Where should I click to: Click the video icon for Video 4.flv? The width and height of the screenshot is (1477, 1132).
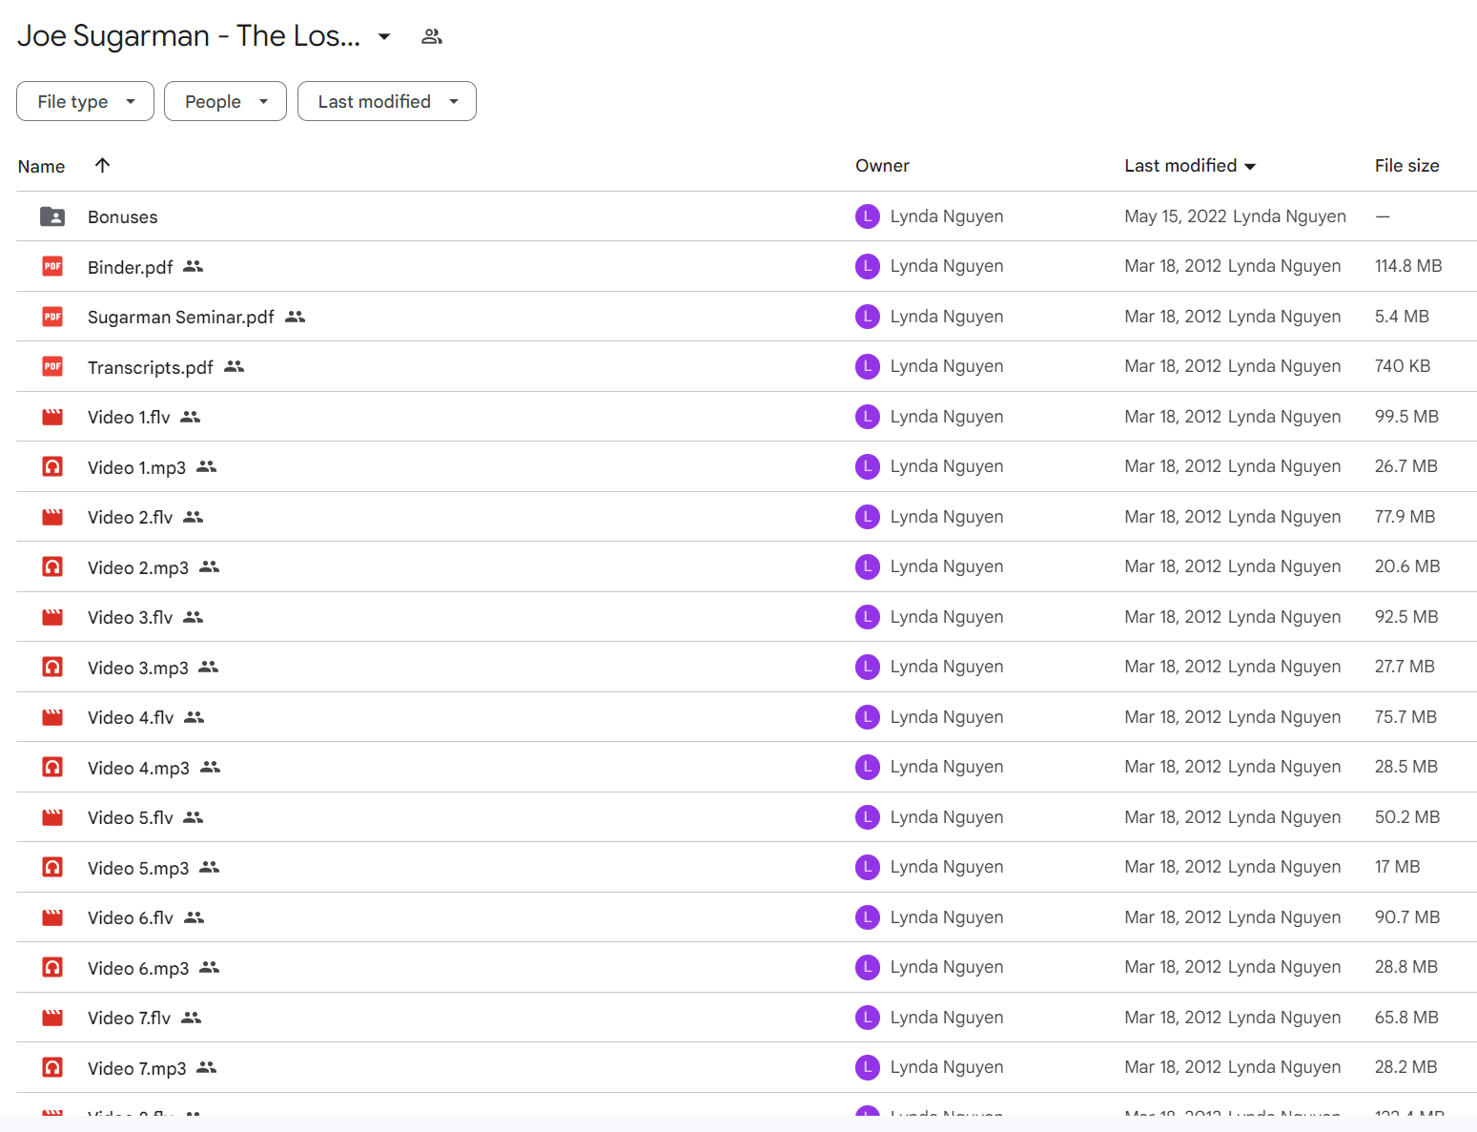[x=52, y=717]
